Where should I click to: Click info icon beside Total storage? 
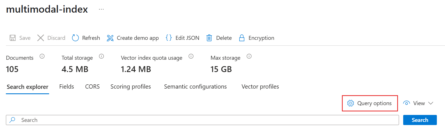[x=102, y=56]
